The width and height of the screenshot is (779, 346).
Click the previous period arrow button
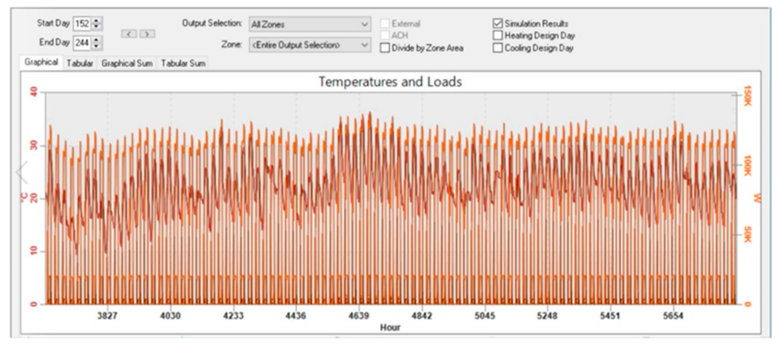tap(129, 34)
